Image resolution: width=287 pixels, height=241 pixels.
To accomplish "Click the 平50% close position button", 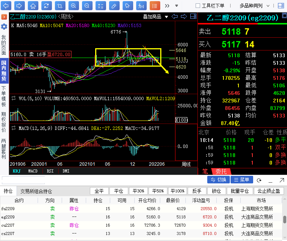I will (158, 191).
